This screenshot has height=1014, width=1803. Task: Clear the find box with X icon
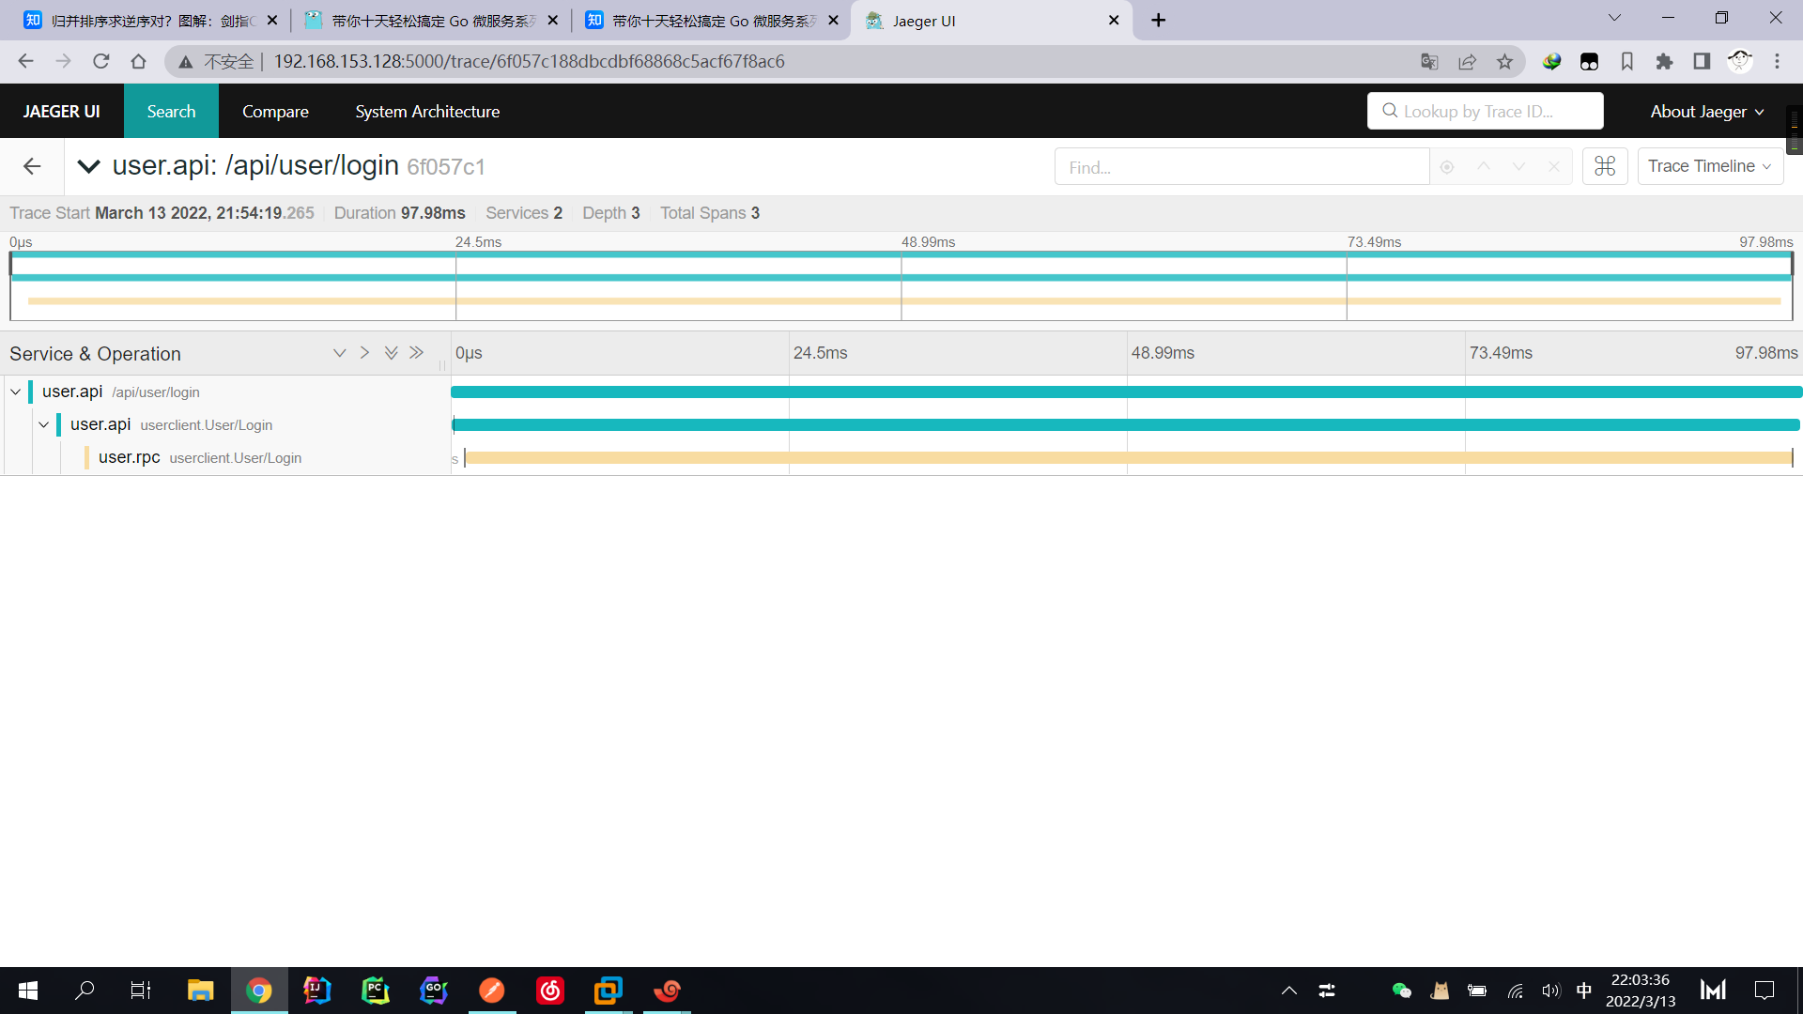(x=1554, y=166)
